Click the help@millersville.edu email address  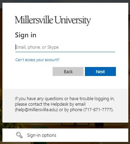pyautogui.click(x=36, y=109)
